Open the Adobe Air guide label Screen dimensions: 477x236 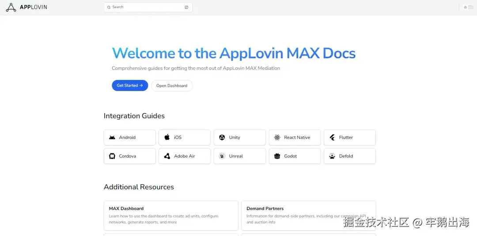coord(184,156)
